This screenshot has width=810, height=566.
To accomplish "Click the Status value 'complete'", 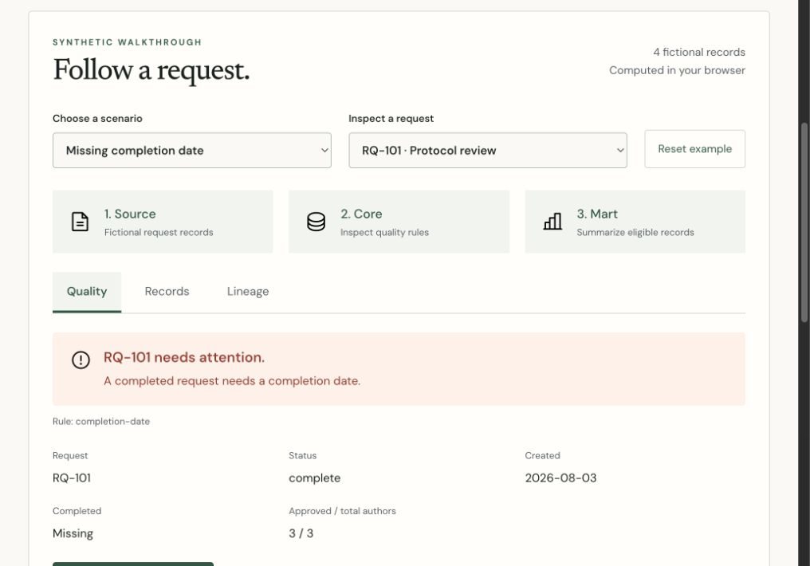I will (315, 478).
